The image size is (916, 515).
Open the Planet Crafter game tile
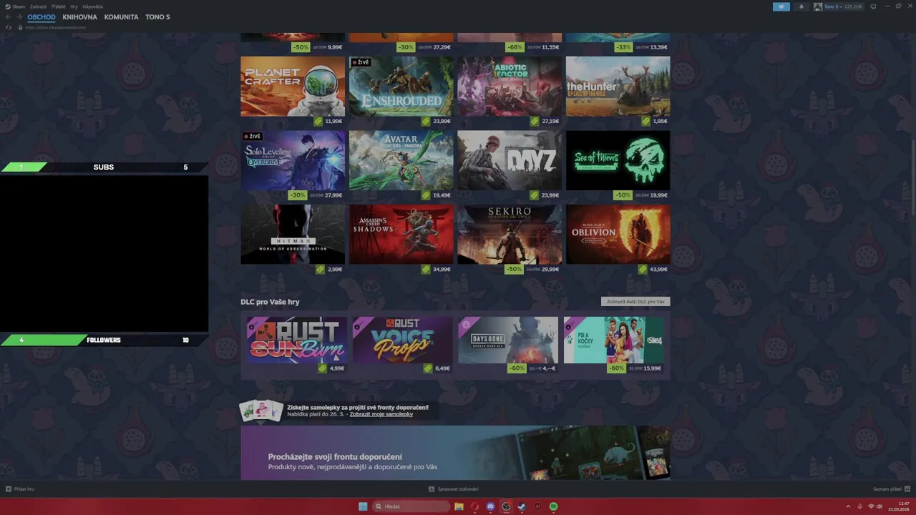[x=293, y=86]
